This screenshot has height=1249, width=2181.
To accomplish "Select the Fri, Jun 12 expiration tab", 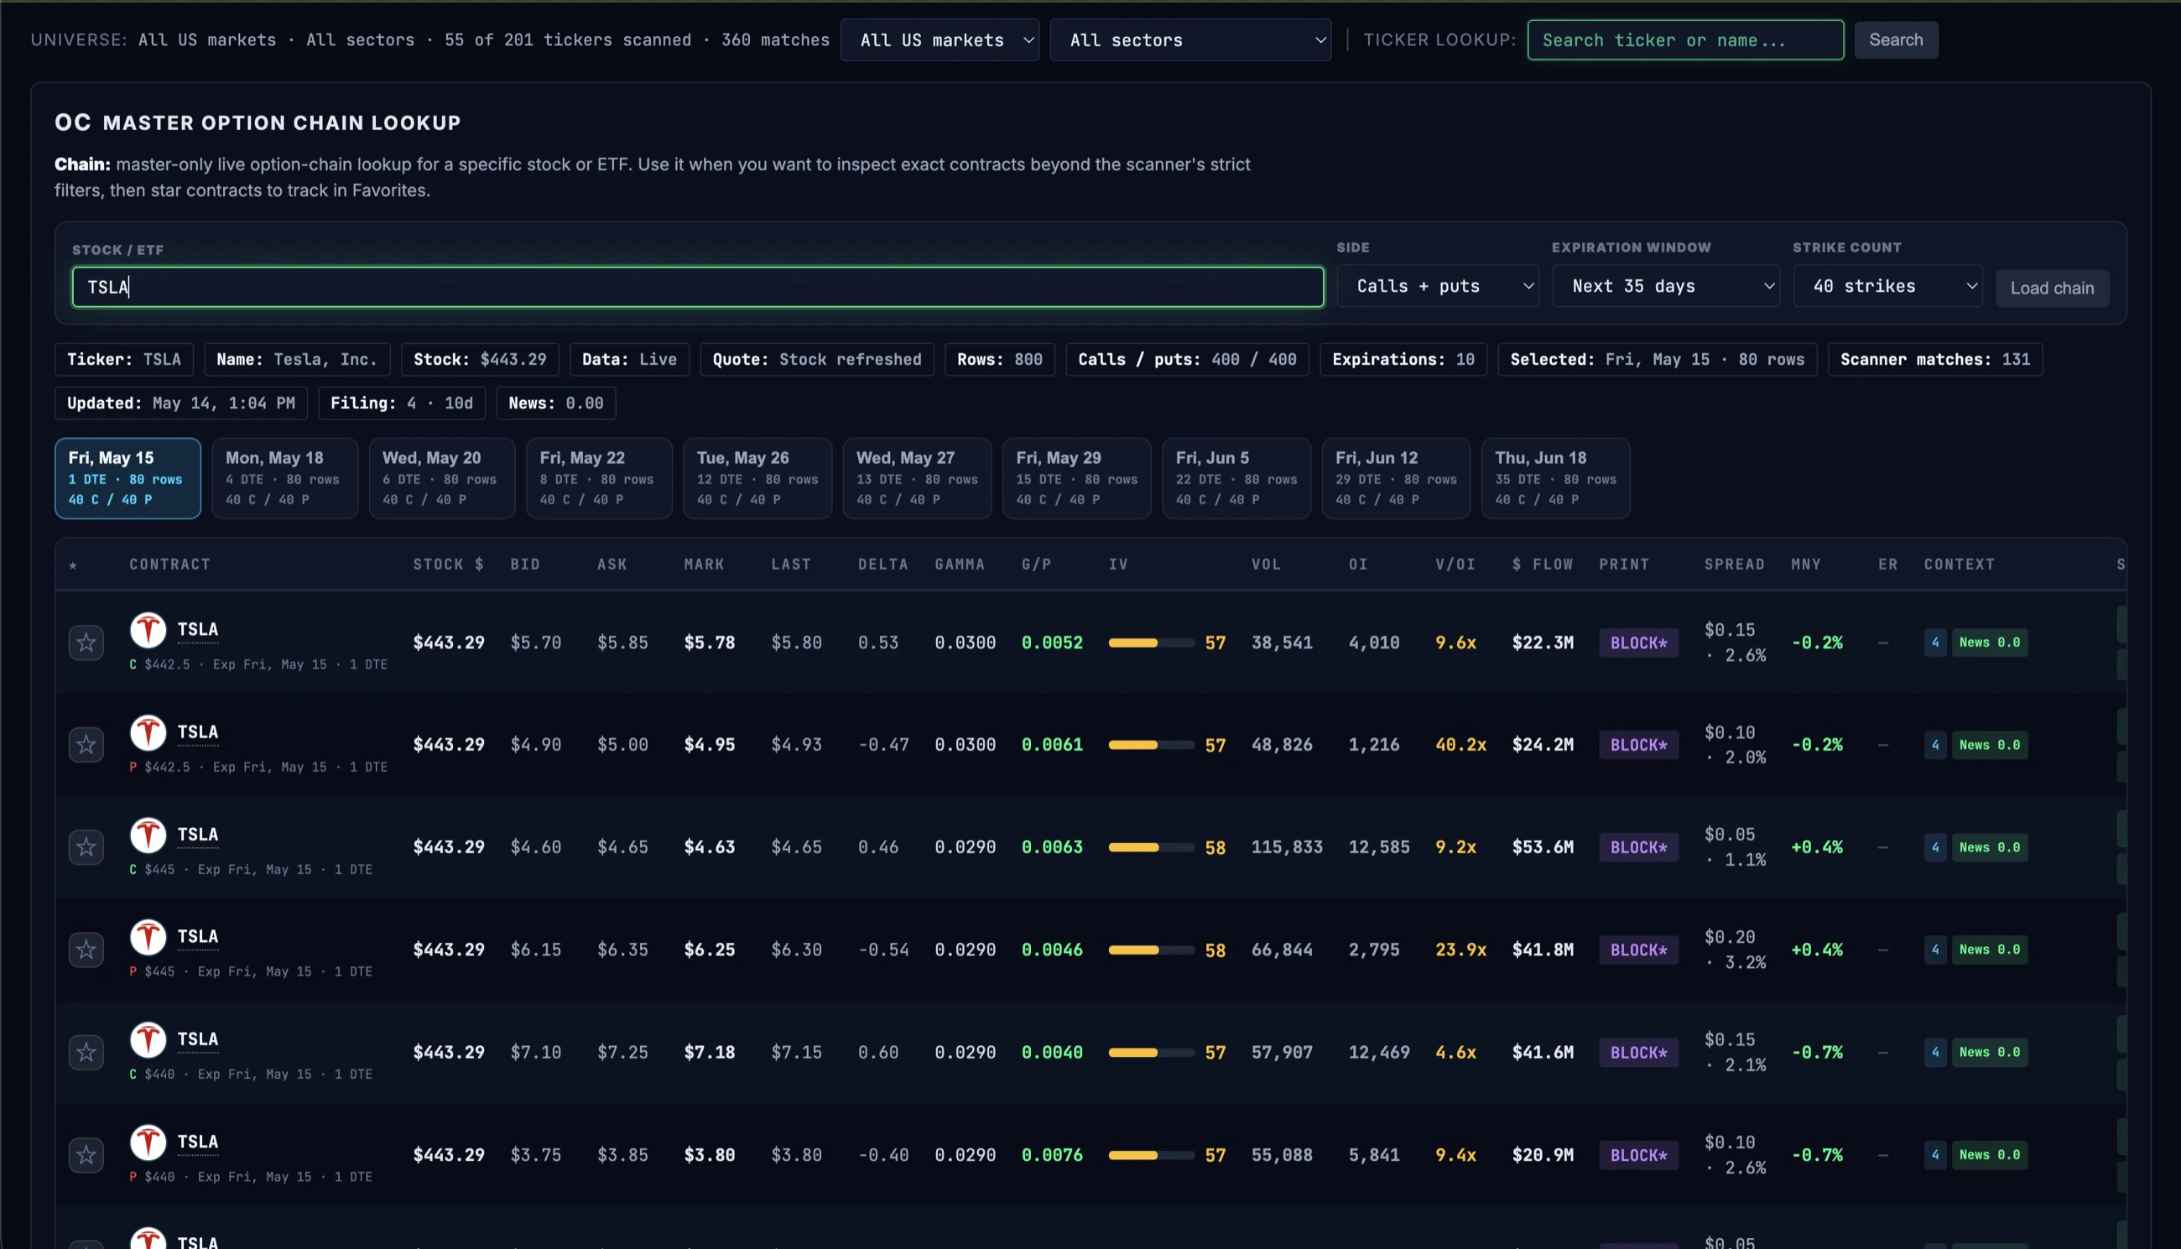I will (1395, 479).
